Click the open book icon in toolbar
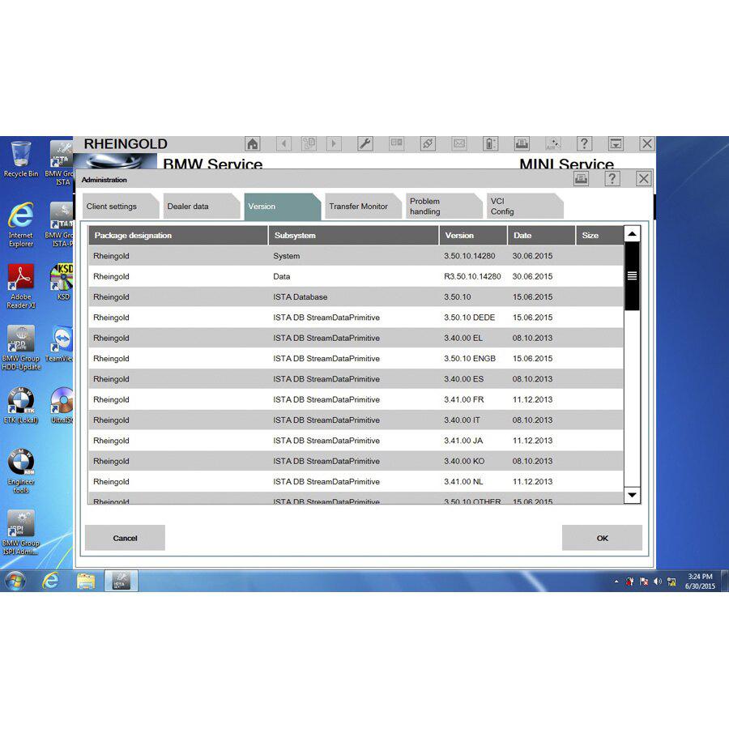 tap(397, 143)
